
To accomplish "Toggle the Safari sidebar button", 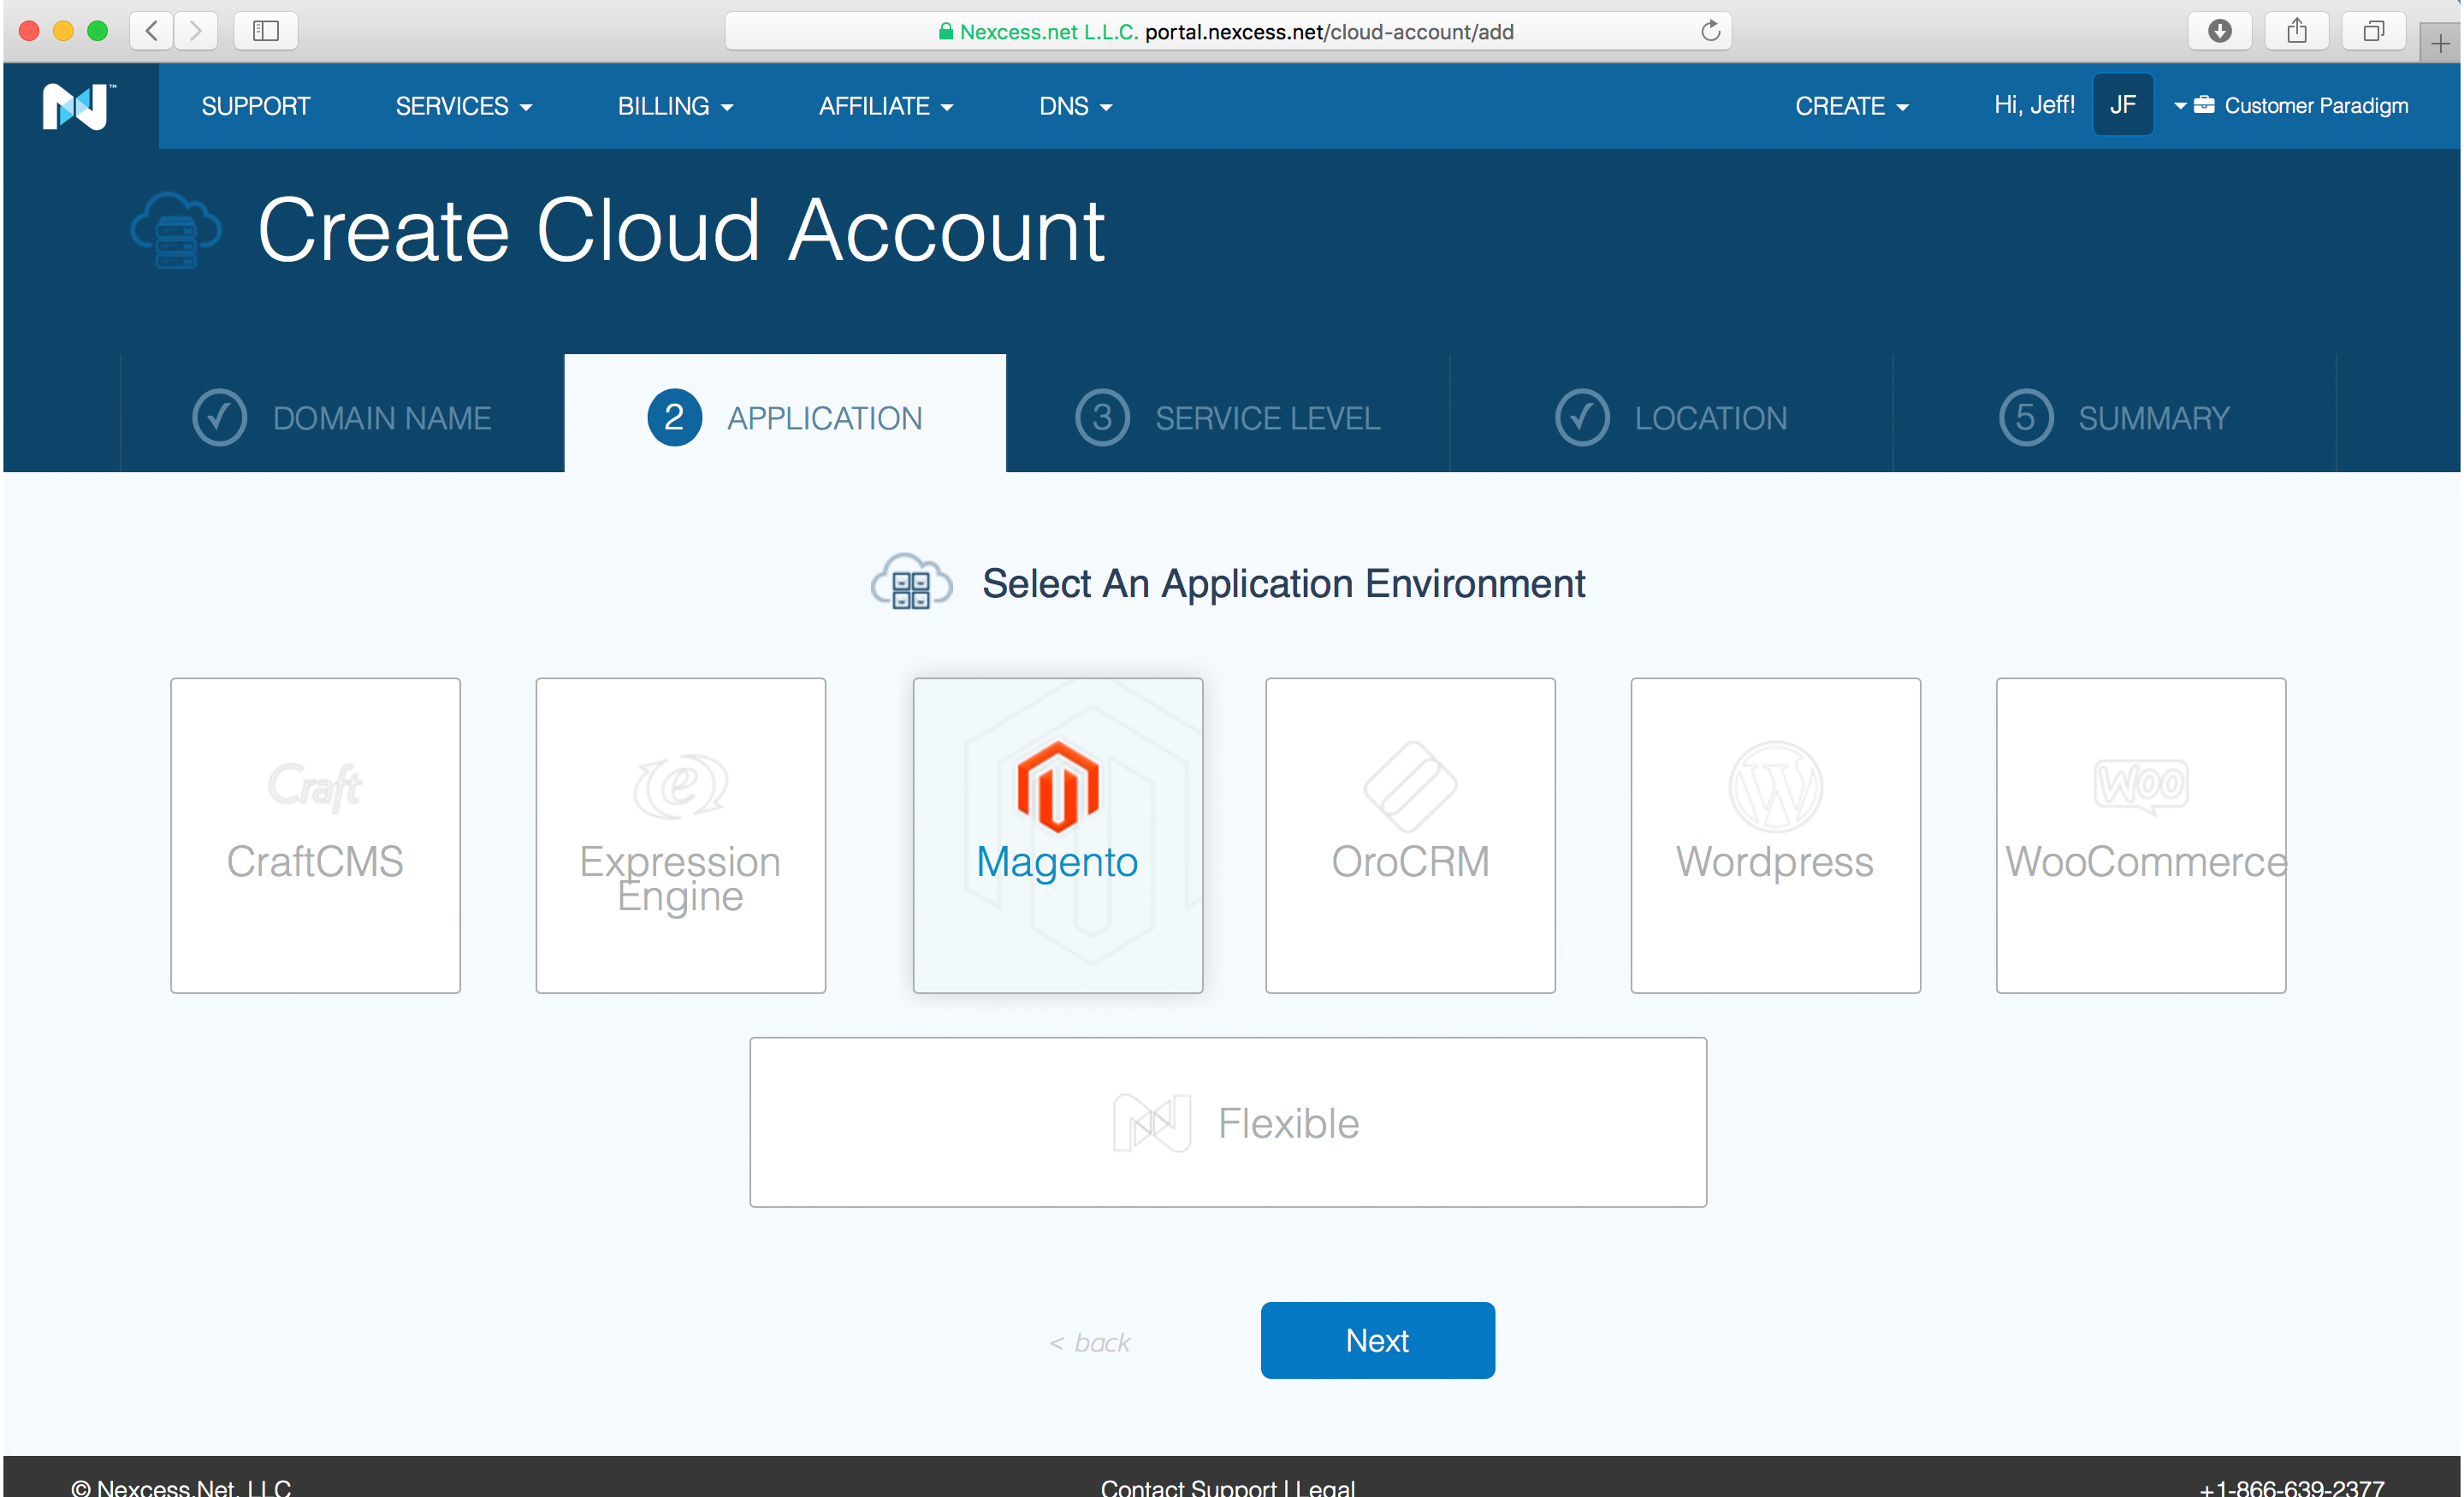I will point(265,31).
